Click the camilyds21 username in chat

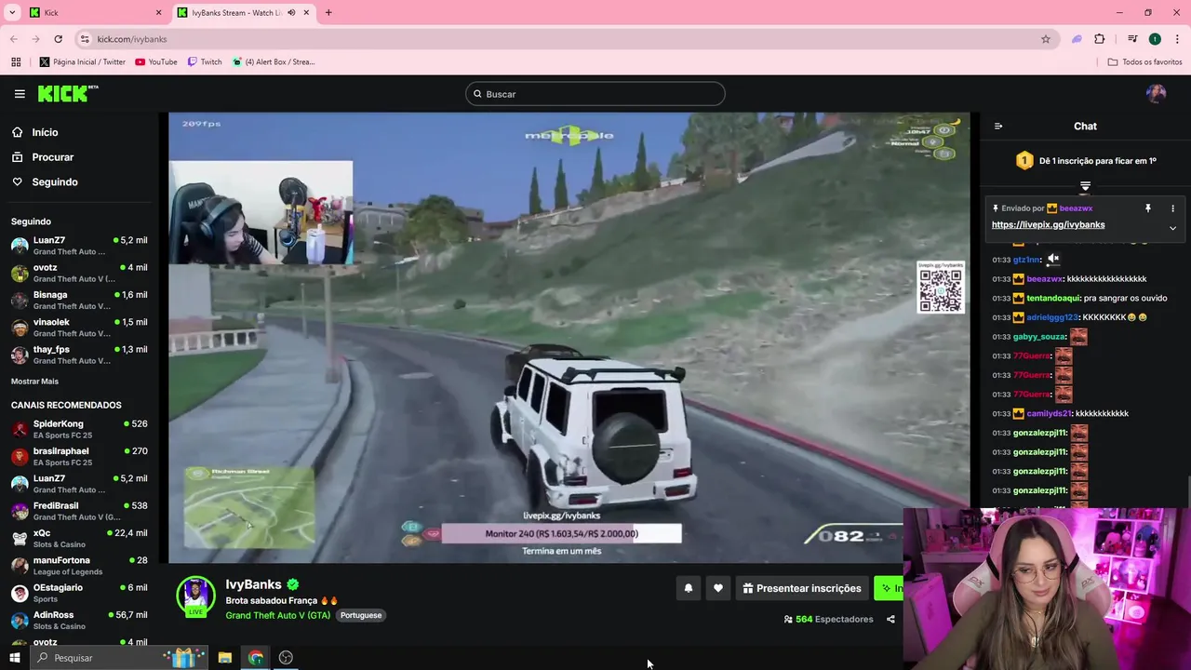click(x=1050, y=414)
